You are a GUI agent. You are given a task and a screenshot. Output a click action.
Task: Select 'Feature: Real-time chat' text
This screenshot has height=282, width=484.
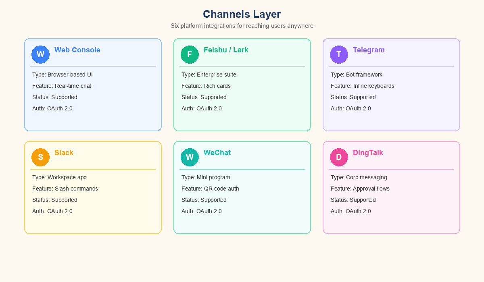(x=62, y=86)
